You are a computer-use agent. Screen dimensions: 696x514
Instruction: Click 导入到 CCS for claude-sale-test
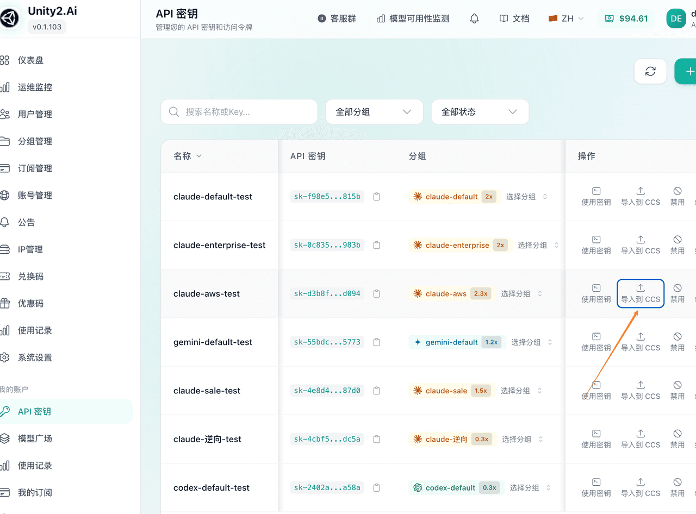point(641,391)
